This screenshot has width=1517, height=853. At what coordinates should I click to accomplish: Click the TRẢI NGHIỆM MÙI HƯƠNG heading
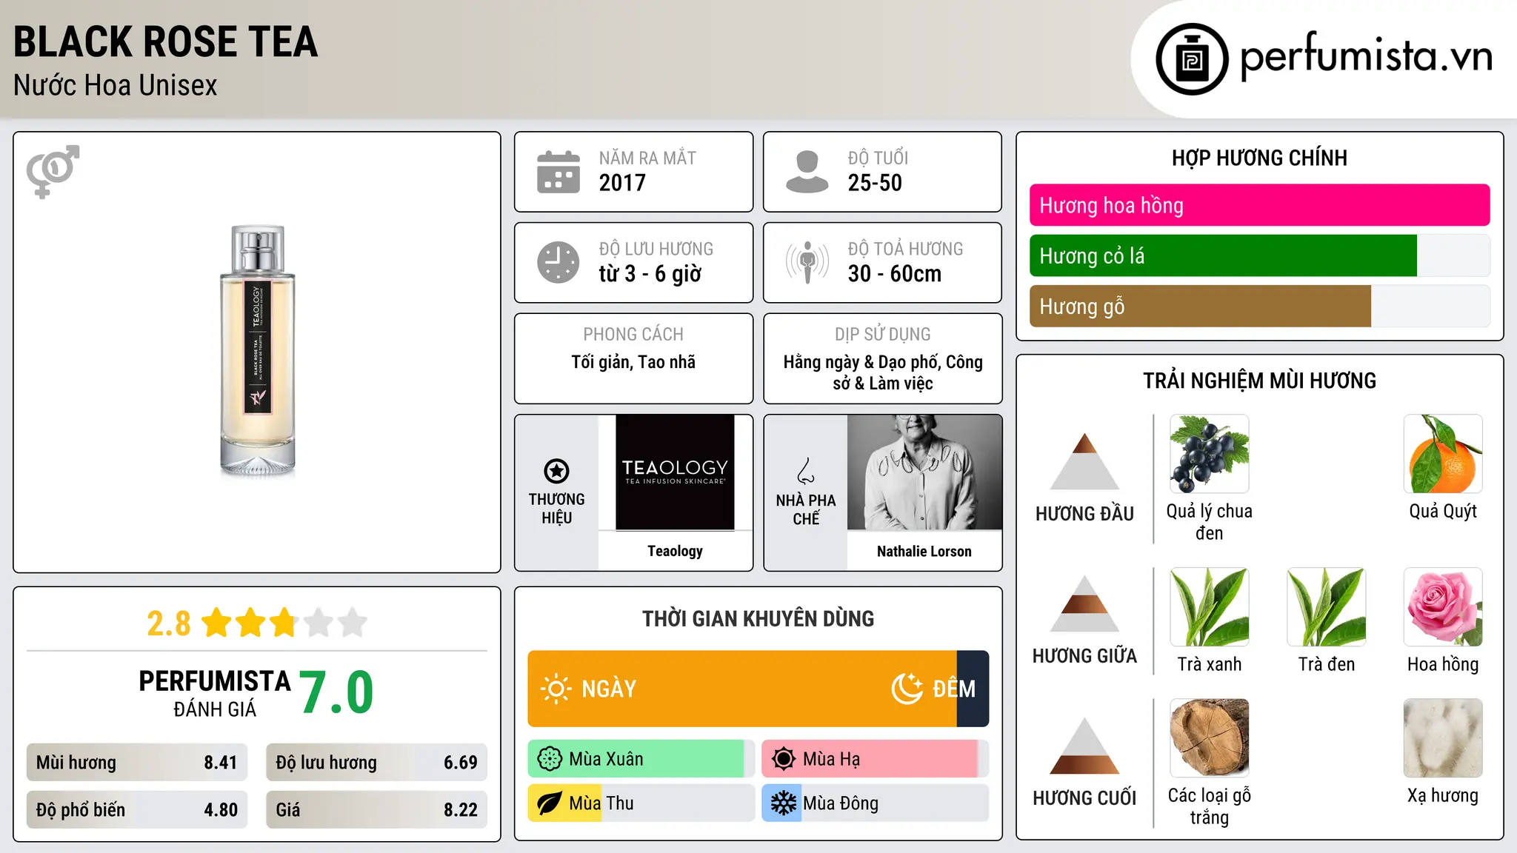pyautogui.click(x=1259, y=381)
